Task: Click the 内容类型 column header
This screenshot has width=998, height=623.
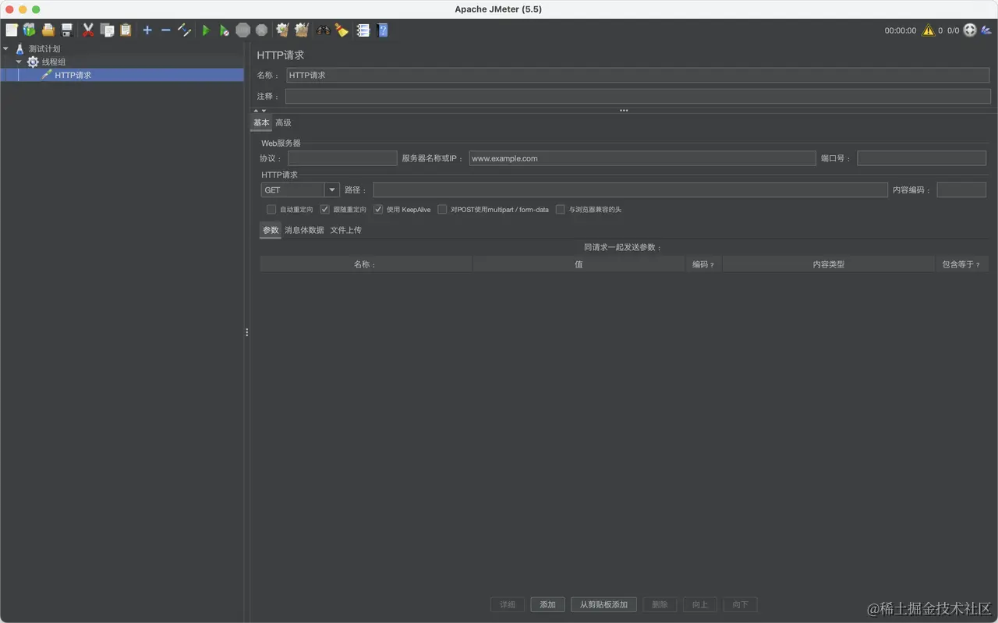Action: (x=828, y=264)
